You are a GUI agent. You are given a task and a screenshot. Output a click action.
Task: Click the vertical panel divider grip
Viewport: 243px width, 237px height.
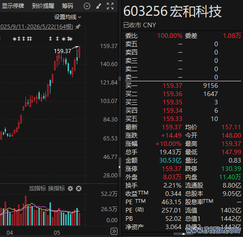[x=119, y=79]
